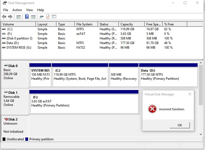Click the exFAT file system cell

81,34
